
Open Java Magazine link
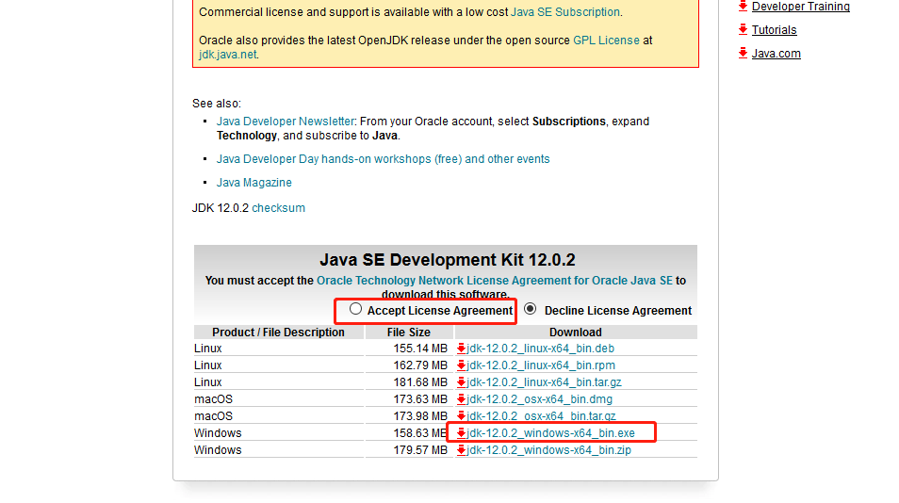tap(254, 183)
